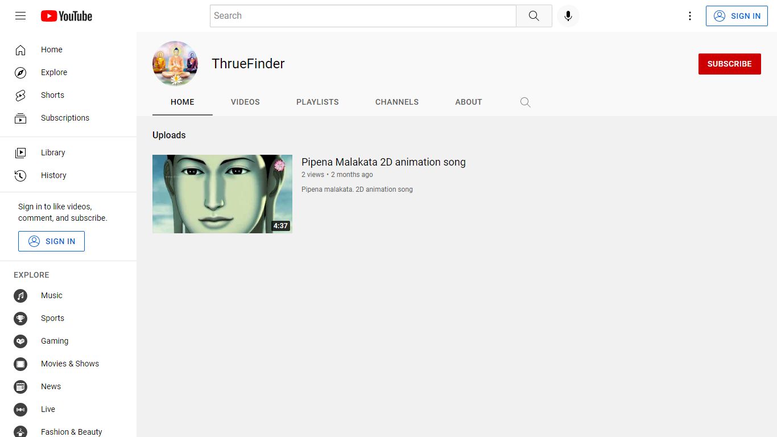
Task: Search within the ThrueFinder channel
Action: pyautogui.click(x=526, y=102)
